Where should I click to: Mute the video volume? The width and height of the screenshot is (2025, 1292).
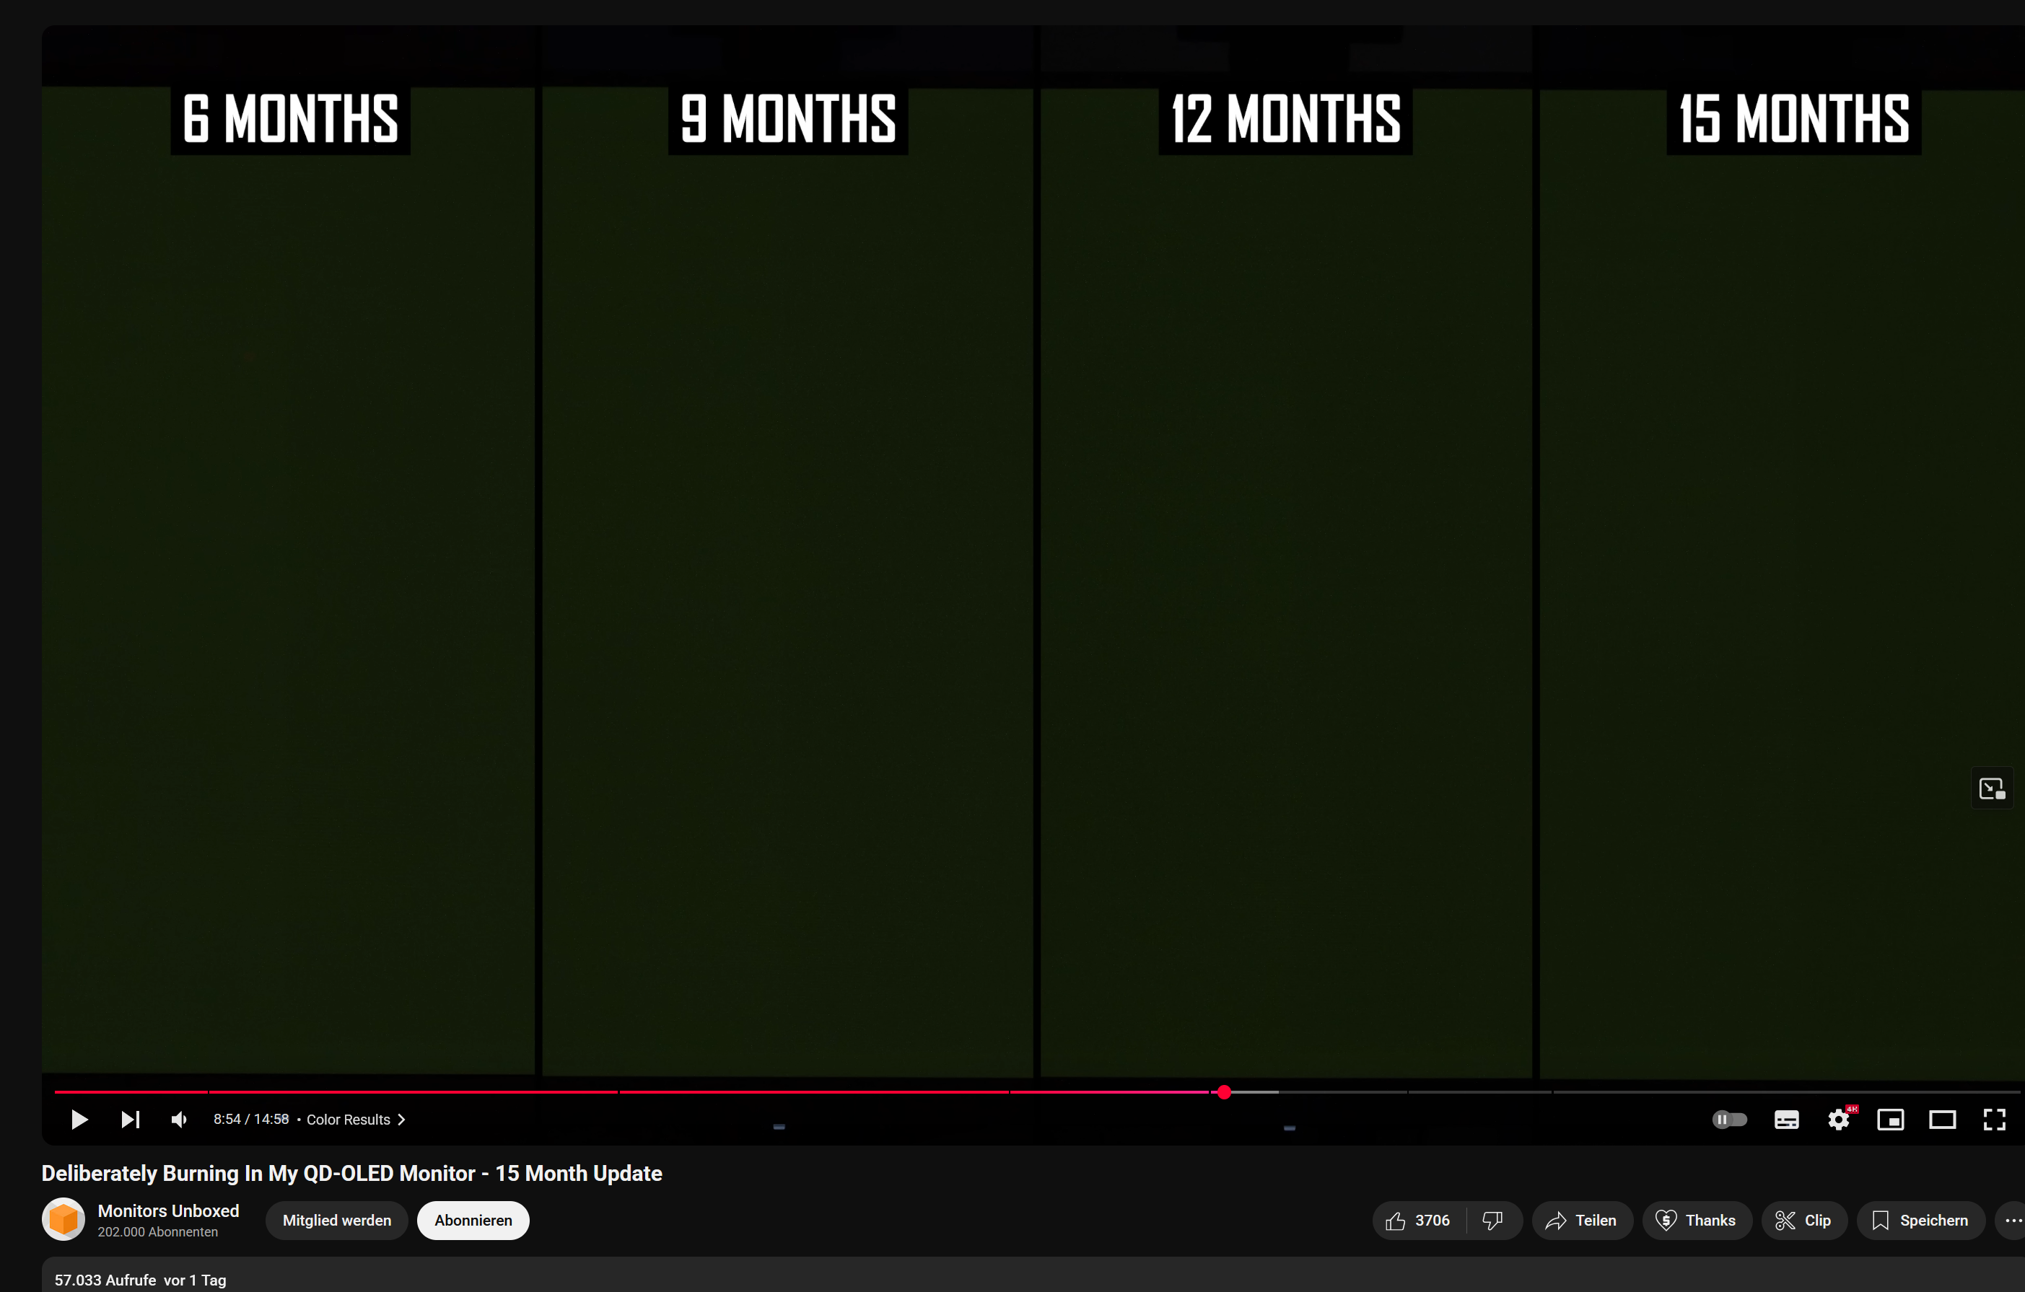pyautogui.click(x=178, y=1119)
